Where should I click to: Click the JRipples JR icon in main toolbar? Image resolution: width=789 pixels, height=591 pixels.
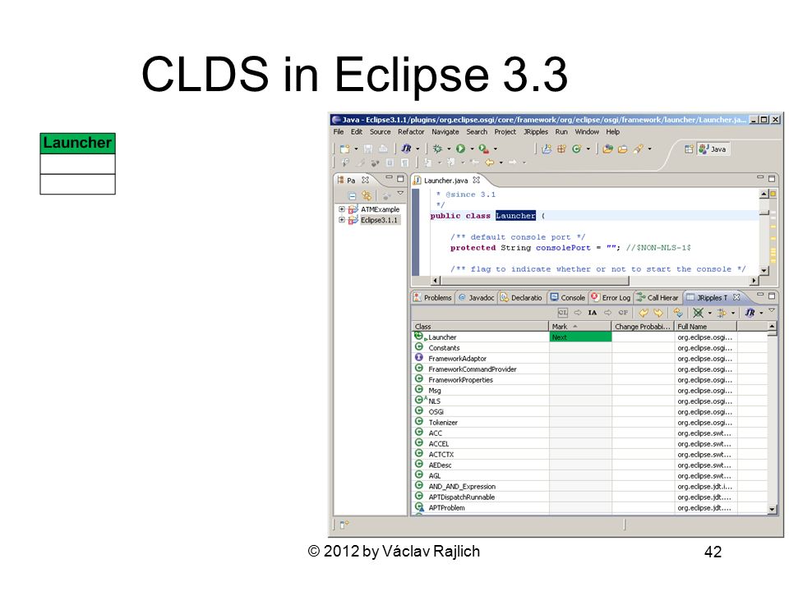pos(407,149)
